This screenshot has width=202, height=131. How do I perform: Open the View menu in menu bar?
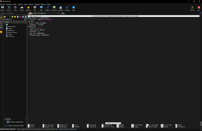(x=15, y=4)
